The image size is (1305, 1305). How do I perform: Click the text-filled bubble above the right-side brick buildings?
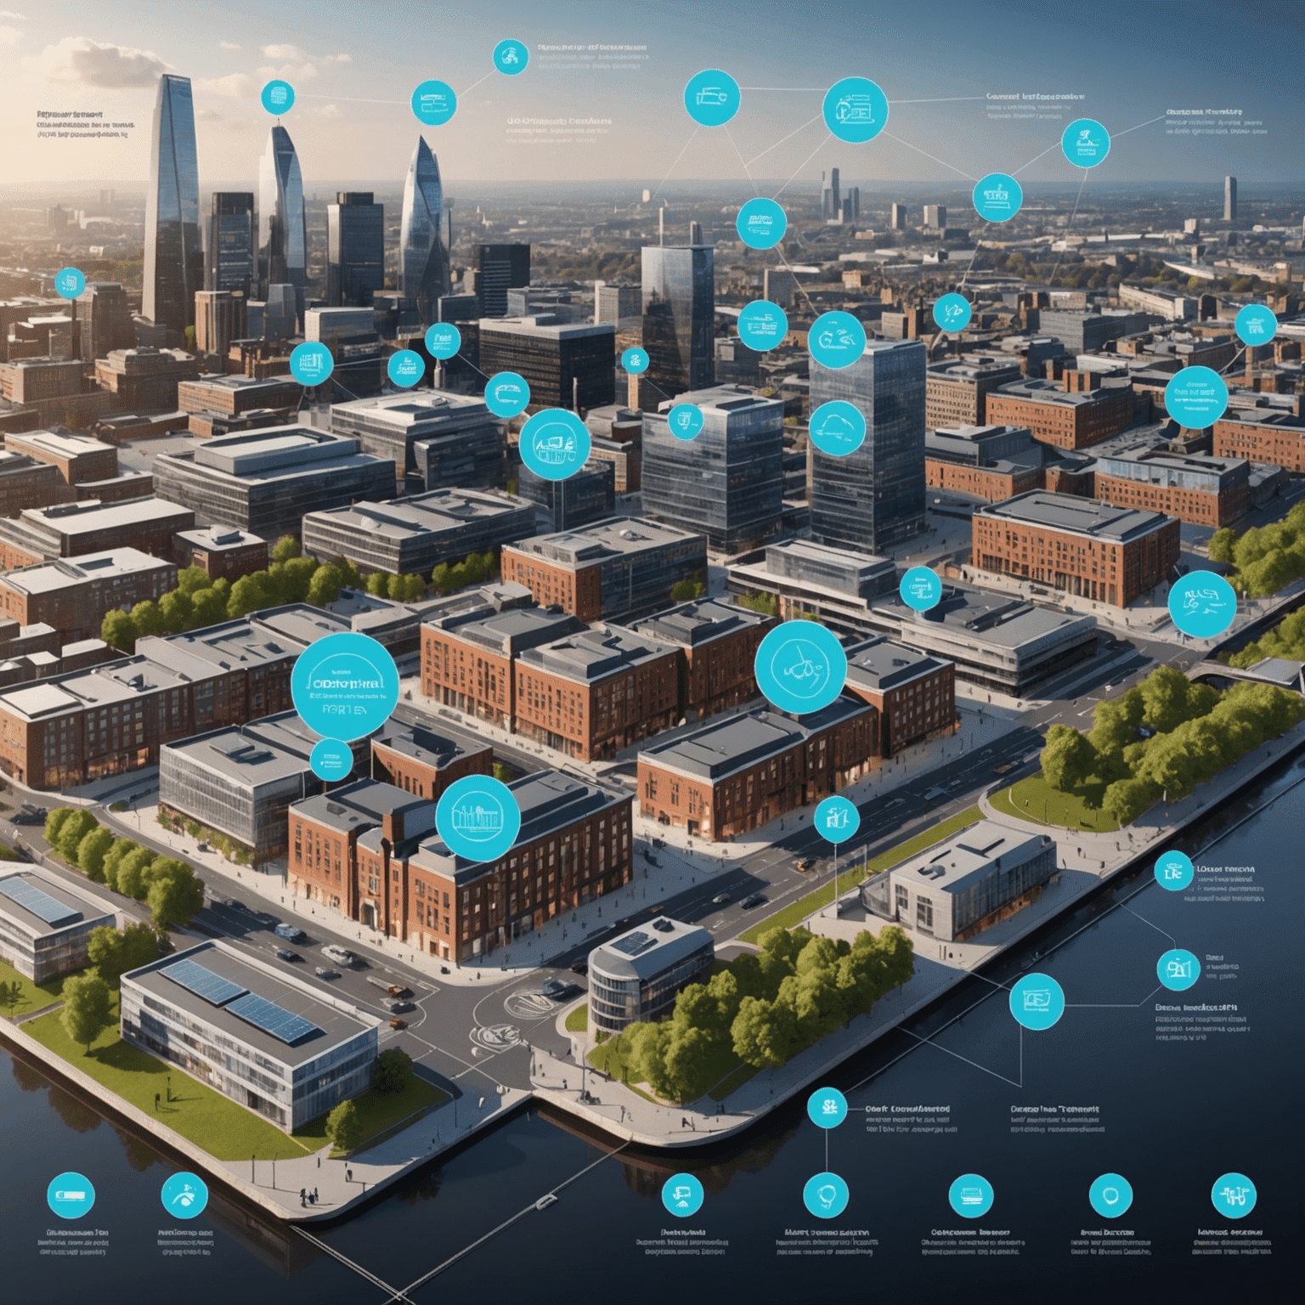tap(1195, 397)
